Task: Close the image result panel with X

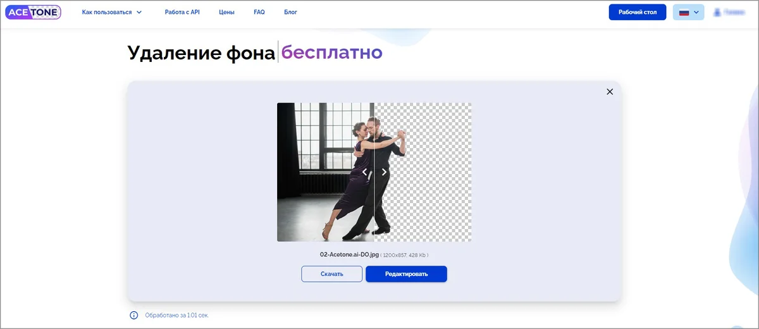Action: click(610, 92)
